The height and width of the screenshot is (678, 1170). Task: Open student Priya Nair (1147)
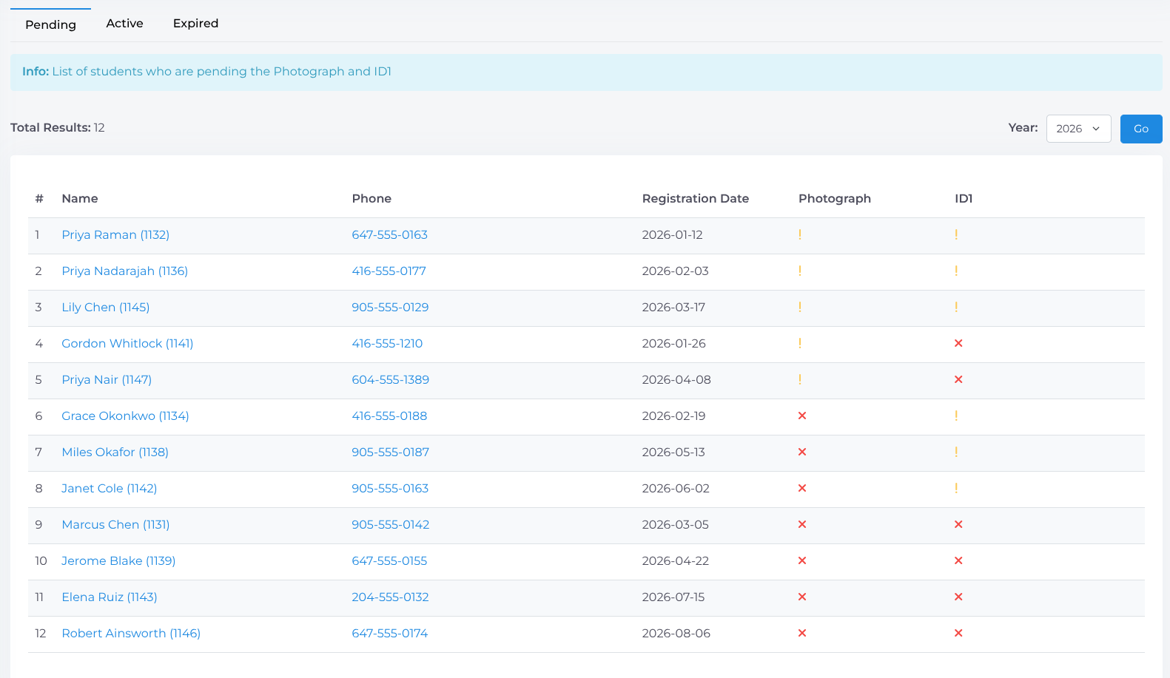[107, 379]
